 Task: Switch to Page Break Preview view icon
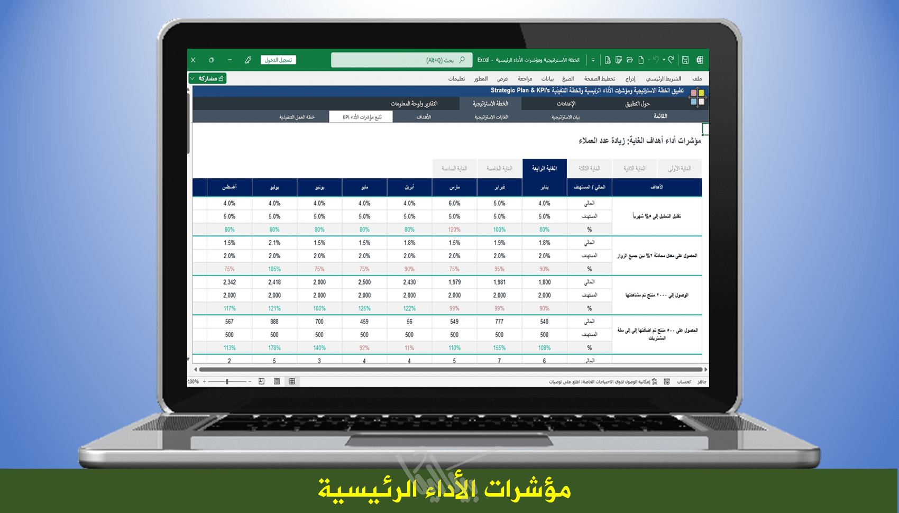[261, 381]
